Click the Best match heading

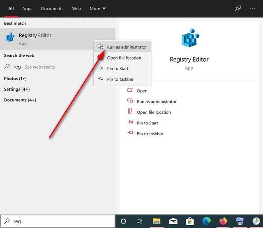pos(15,23)
